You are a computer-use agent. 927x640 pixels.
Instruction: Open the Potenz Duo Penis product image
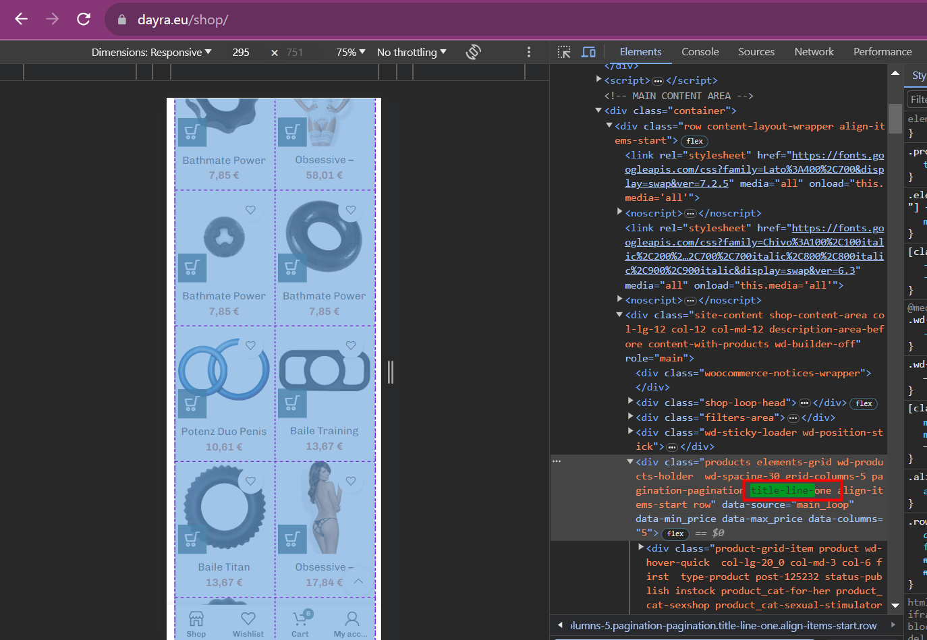point(224,371)
